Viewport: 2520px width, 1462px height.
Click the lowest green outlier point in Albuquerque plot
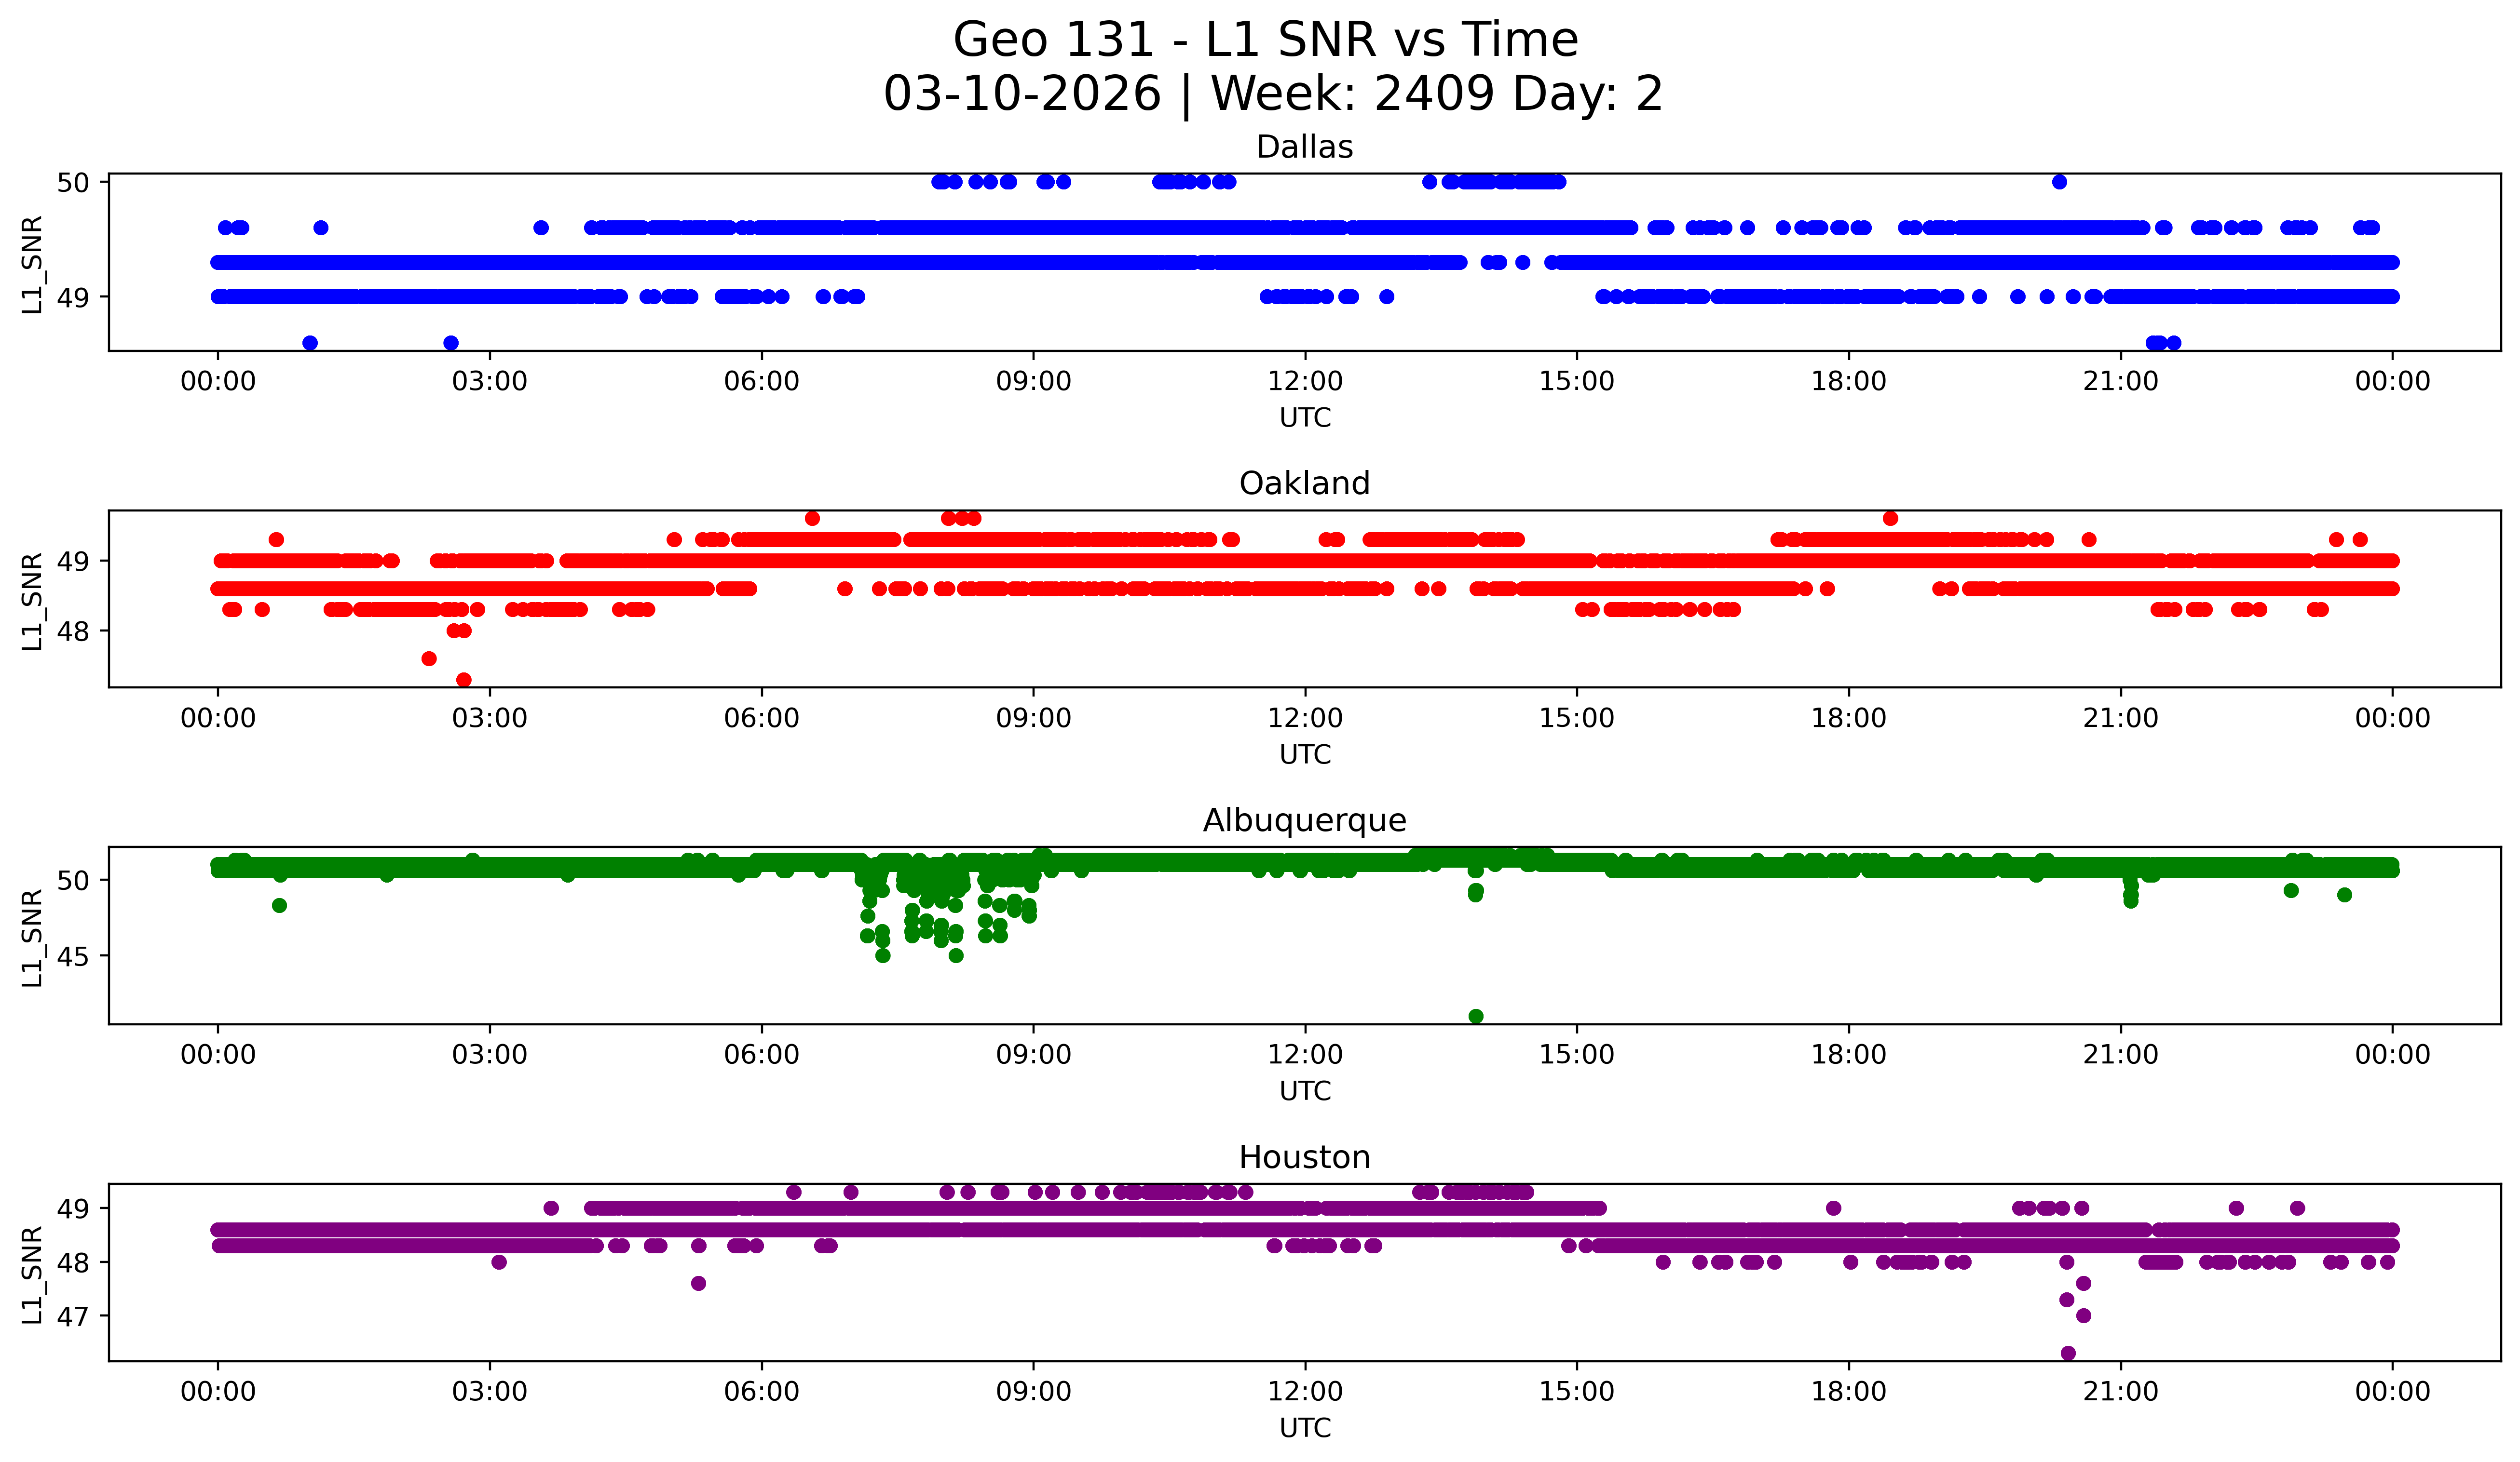coord(1476,1016)
